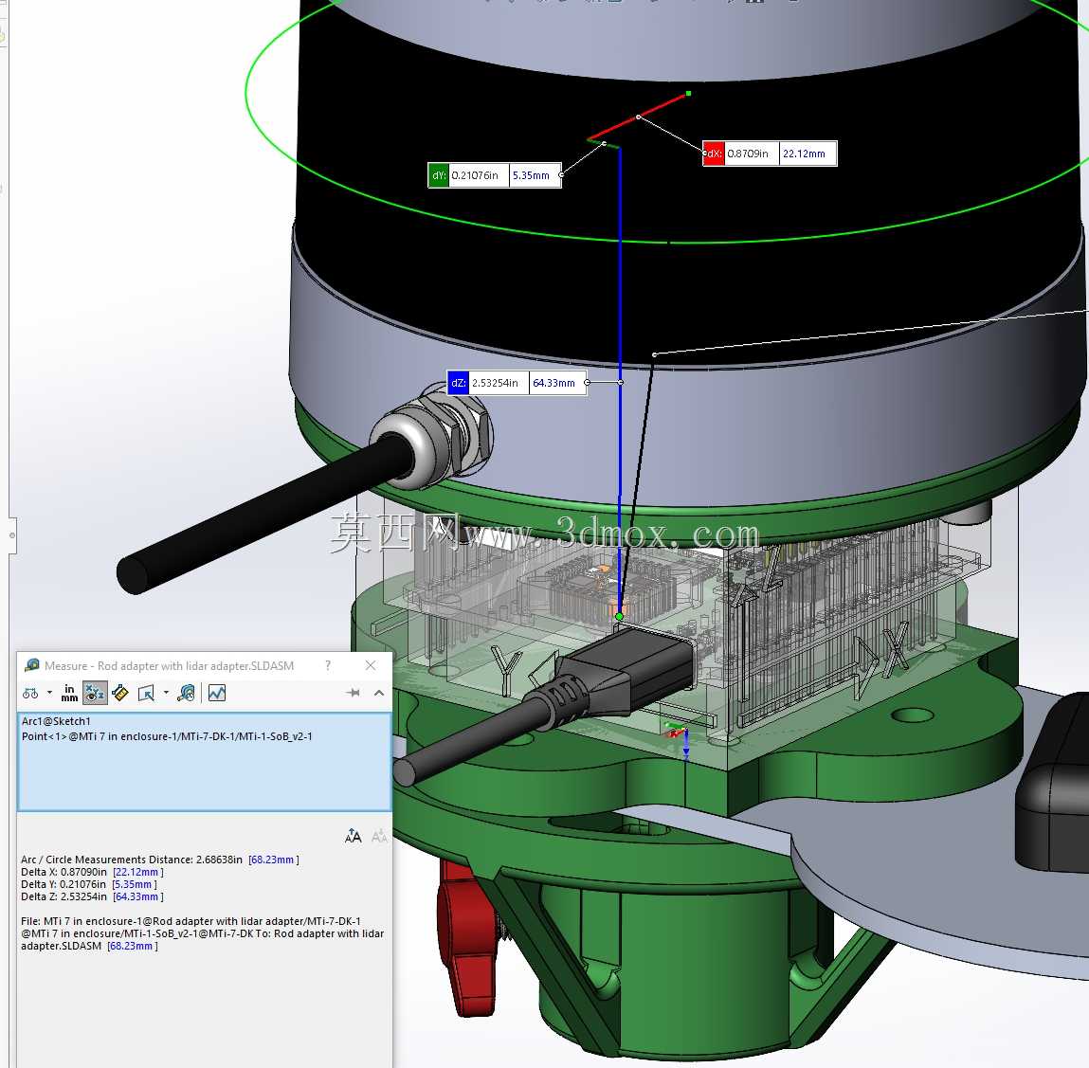Click the Projected On selection icon

click(146, 693)
